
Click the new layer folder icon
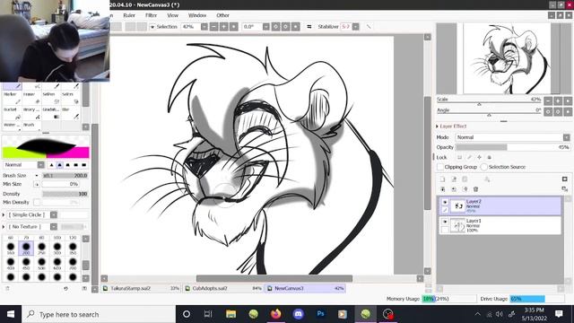point(465,179)
